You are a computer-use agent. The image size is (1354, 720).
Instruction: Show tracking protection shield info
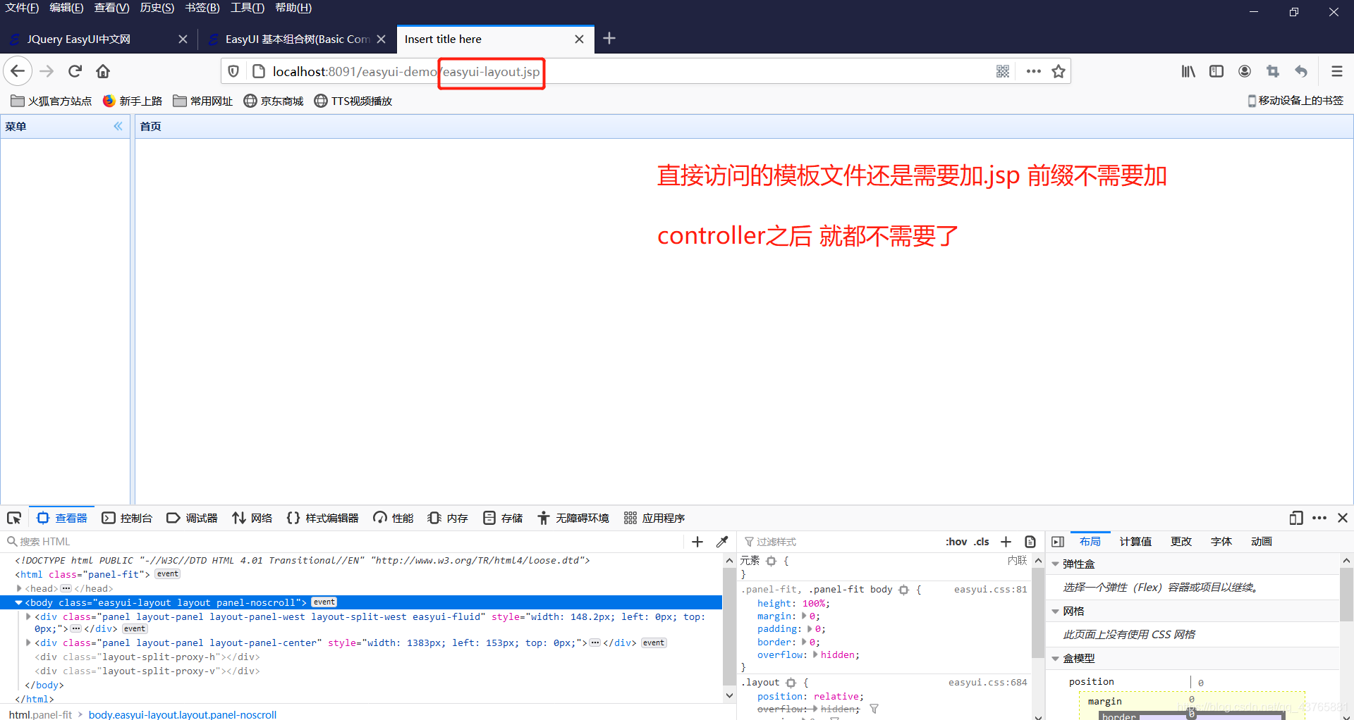[x=233, y=71]
